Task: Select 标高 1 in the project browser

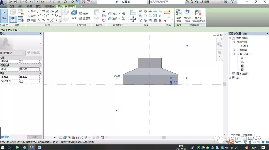Action: (244, 46)
